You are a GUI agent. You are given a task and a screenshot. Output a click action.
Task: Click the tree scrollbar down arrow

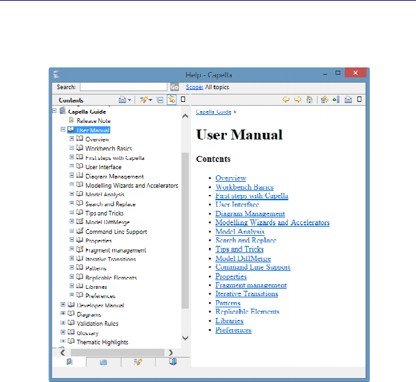click(x=185, y=338)
